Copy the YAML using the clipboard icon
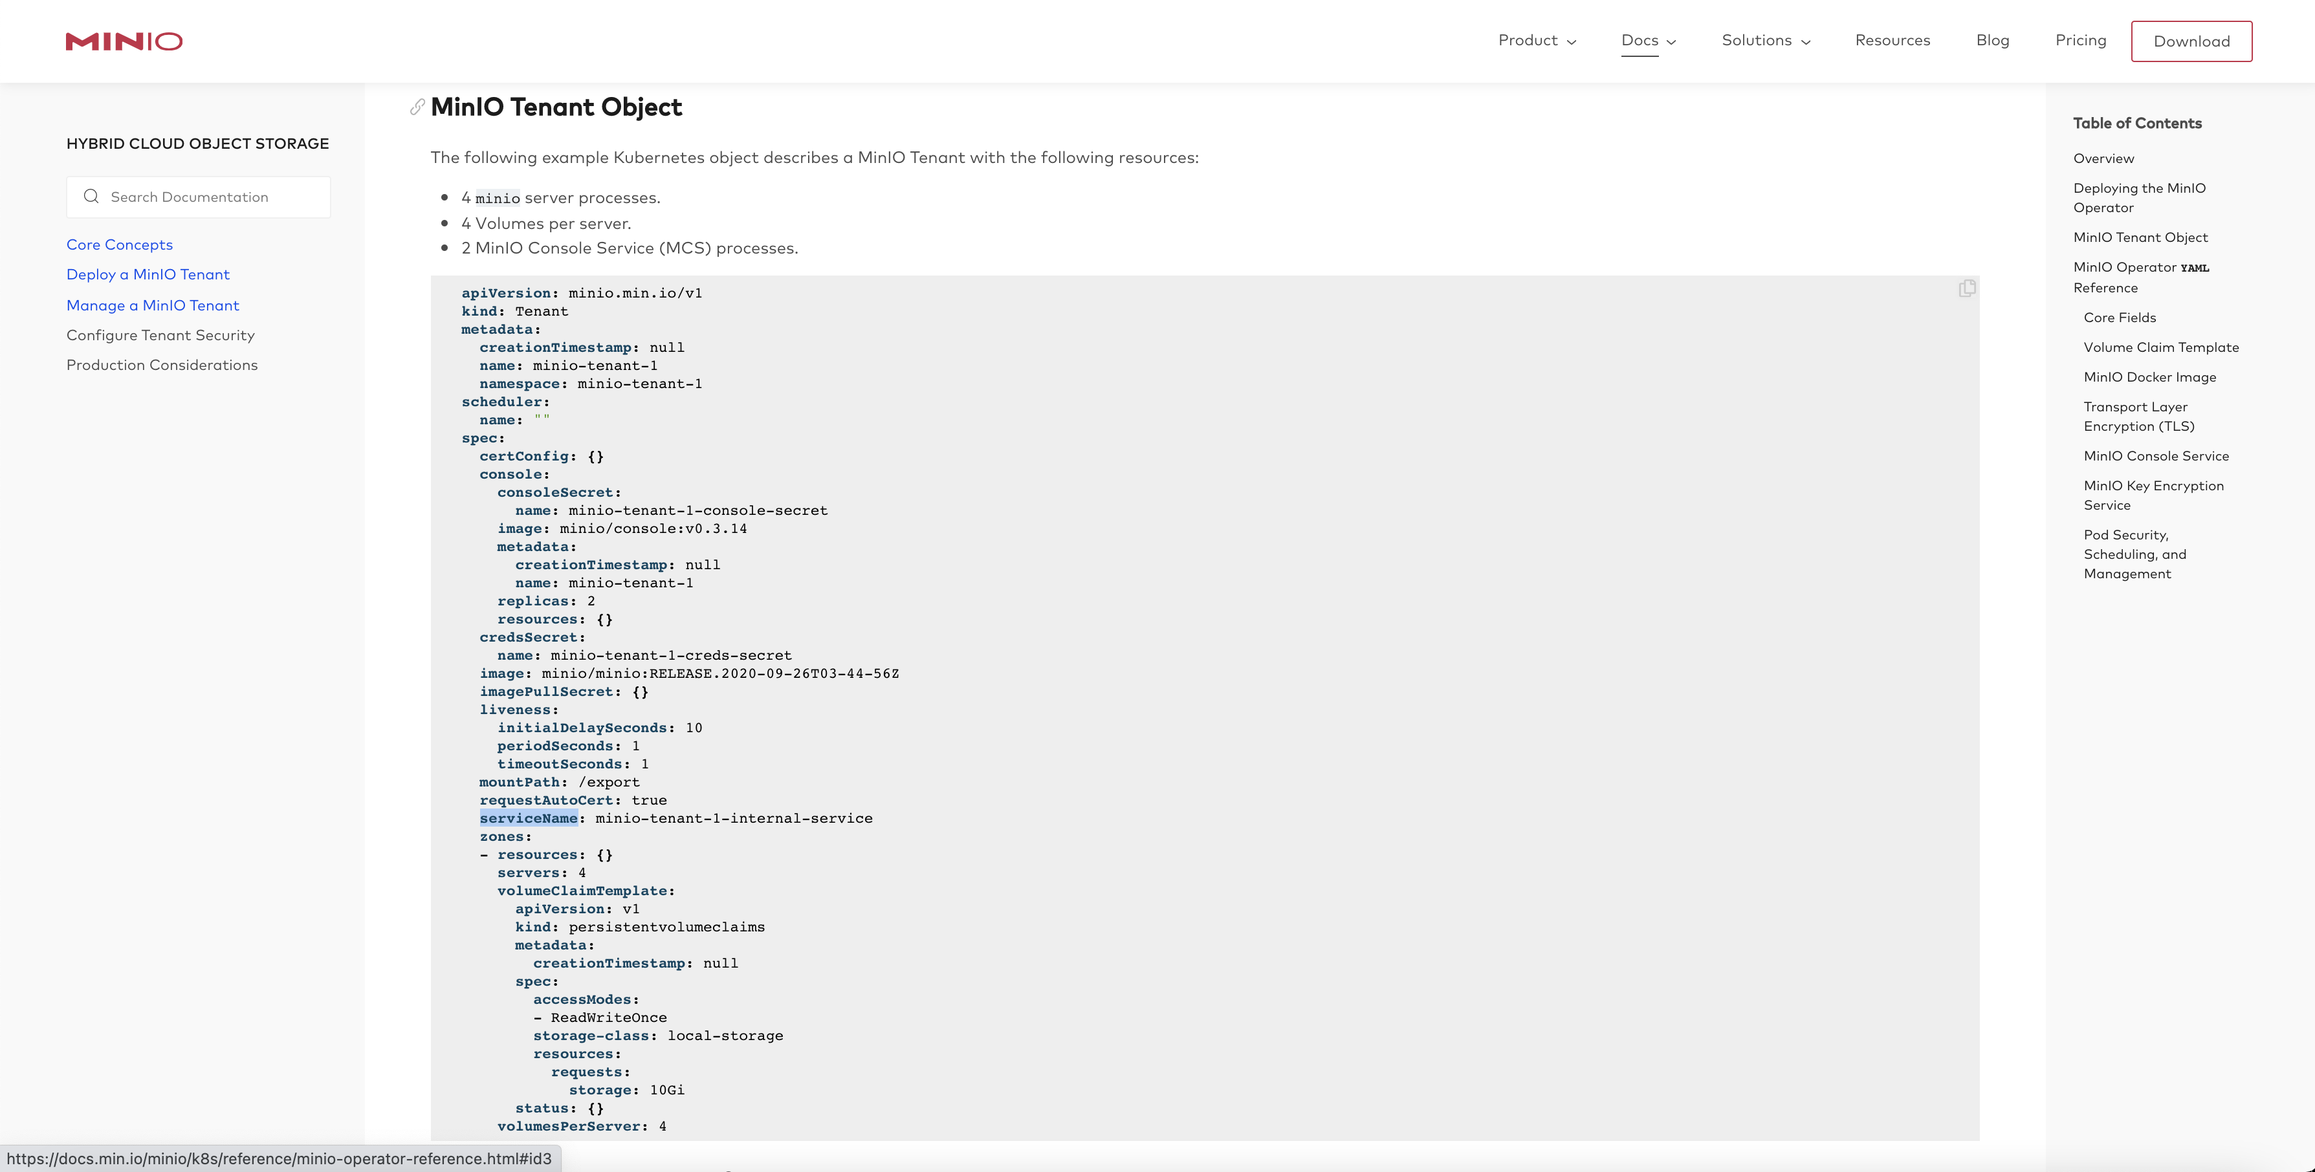 (1967, 287)
